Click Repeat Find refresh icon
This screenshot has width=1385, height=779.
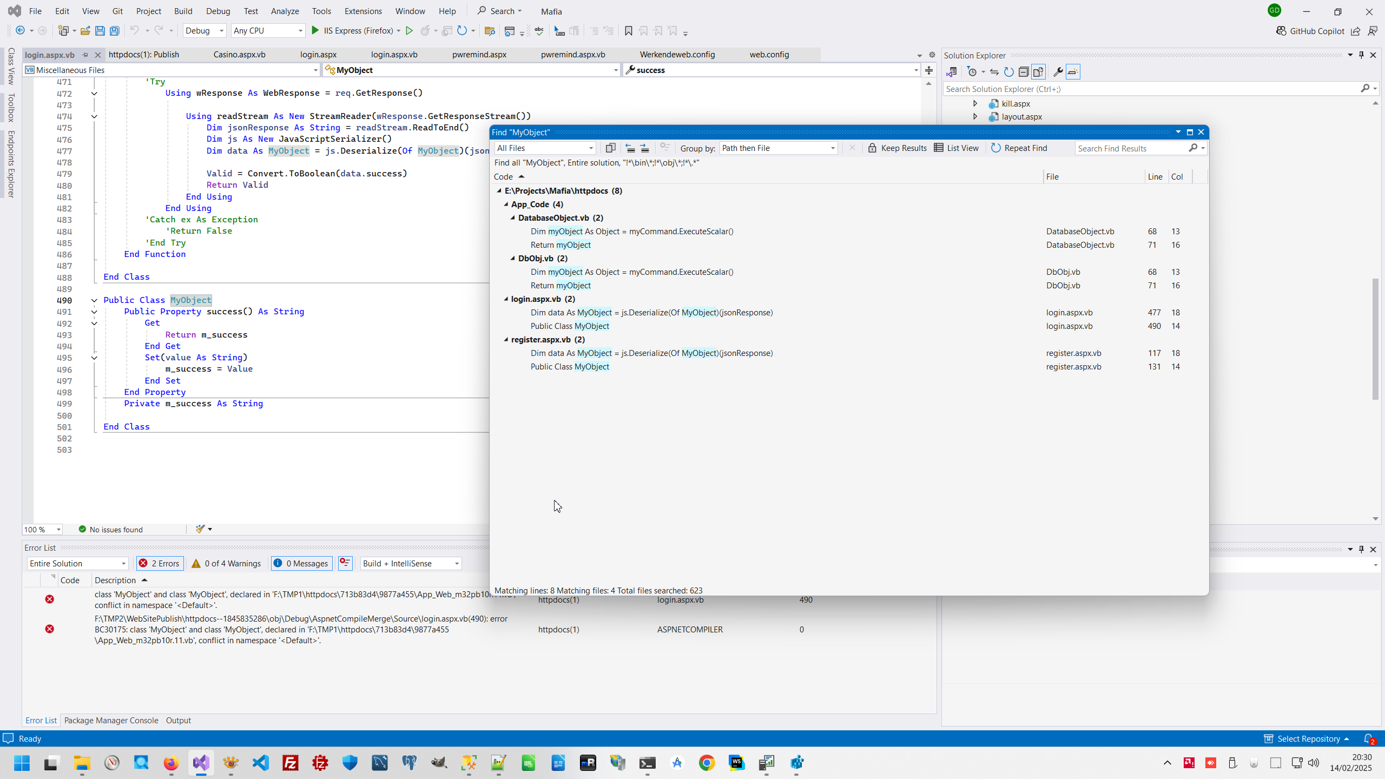(996, 148)
